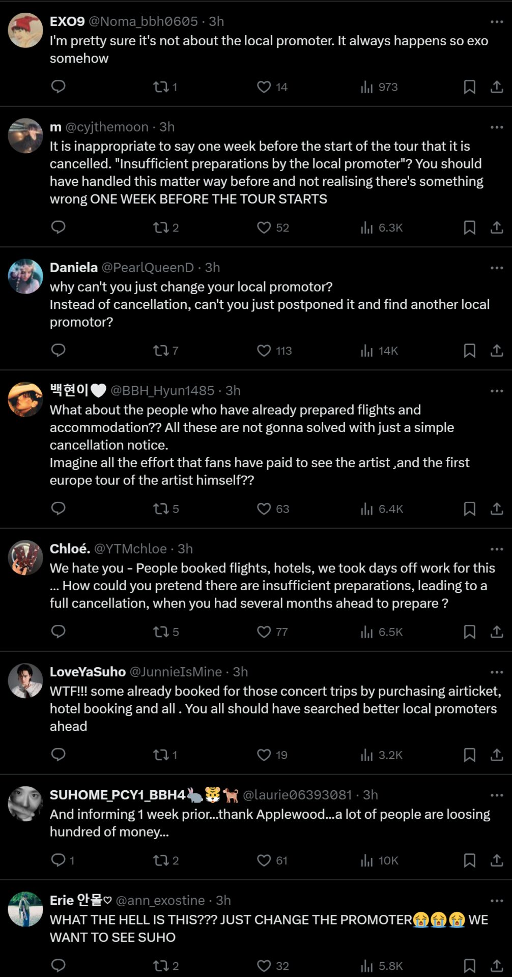The image size is (512, 977).
Task: Share Erie's tweet via the share icon
Action: click(x=496, y=966)
